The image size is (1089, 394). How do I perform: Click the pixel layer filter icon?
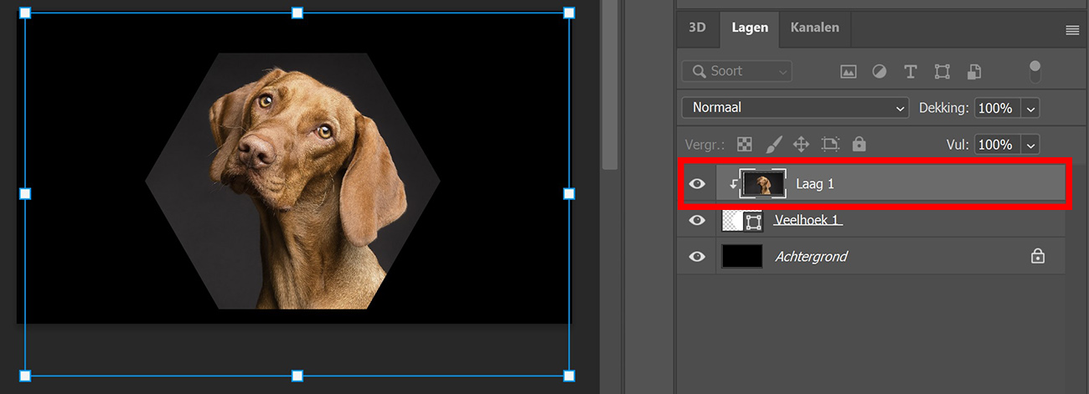(849, 72)
